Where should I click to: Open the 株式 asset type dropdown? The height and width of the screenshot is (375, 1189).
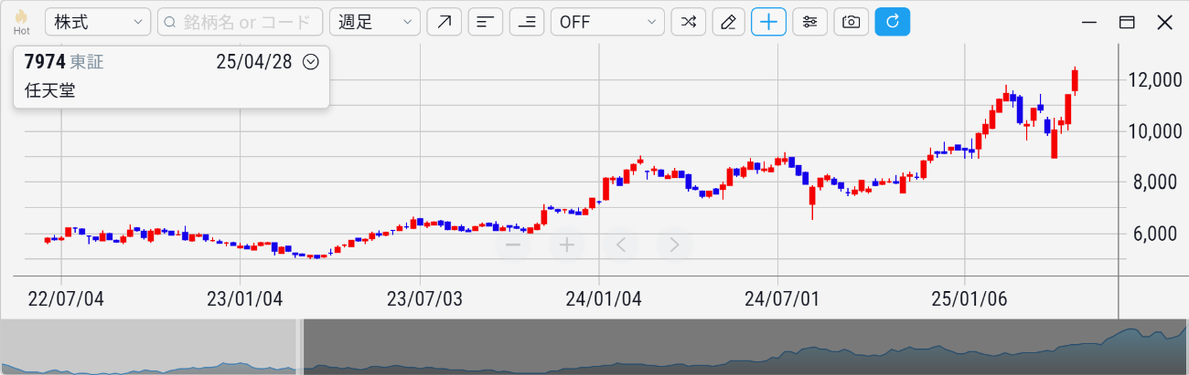[x=98, y=22]
